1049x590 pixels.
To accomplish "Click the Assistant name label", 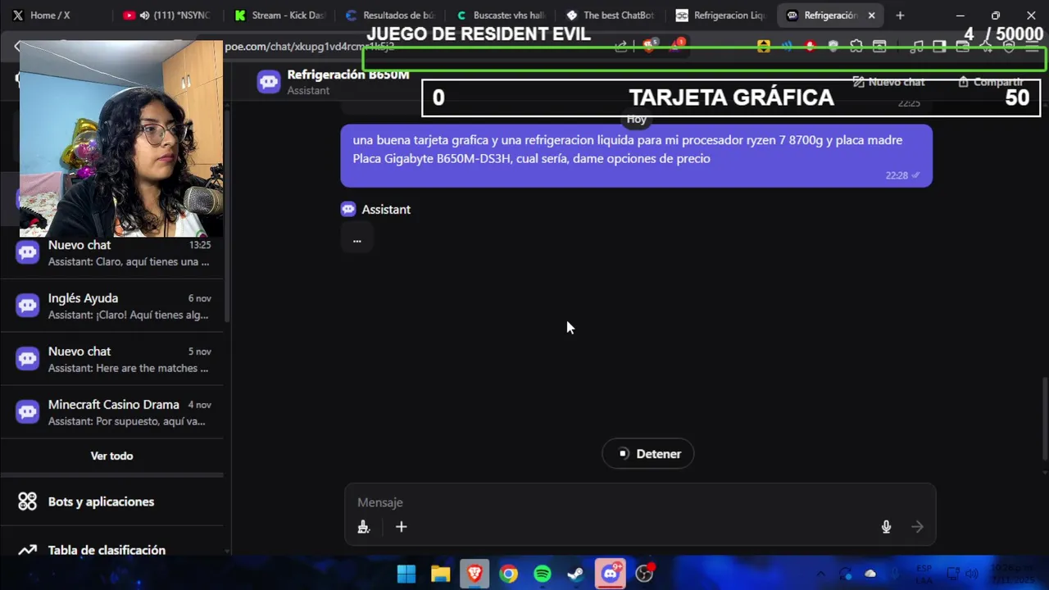I will (386, 209).
